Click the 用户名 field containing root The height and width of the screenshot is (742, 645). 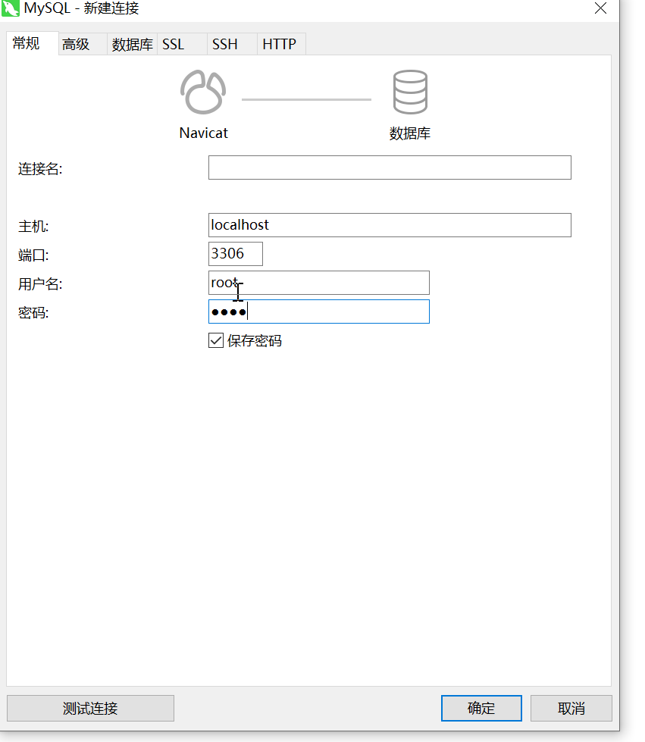[318, 283]
